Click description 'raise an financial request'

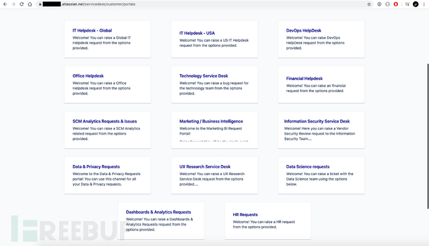tap(316, 88)
